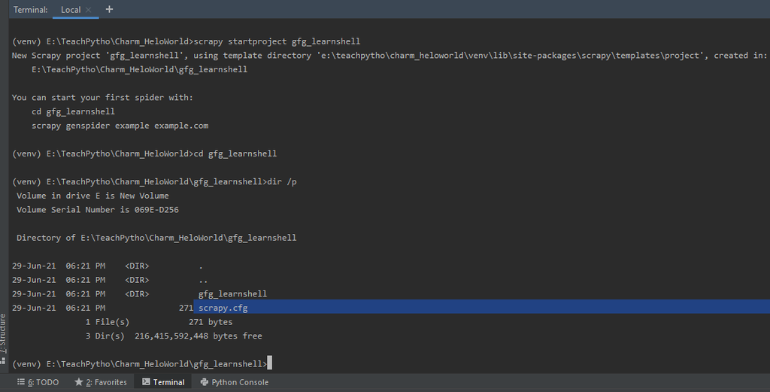Image resolution: width=770 pixels, height=392 pixels.
Task: Open a new terminal session with plus icon
Action: click(109, 10)
